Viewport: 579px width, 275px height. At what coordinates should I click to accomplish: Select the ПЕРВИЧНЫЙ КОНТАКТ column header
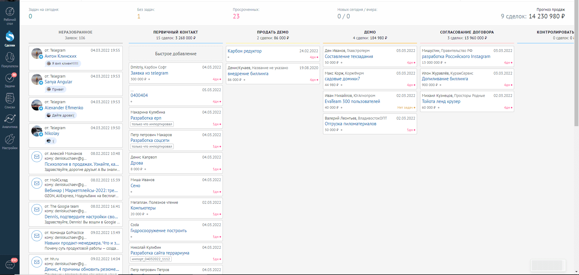176,32
